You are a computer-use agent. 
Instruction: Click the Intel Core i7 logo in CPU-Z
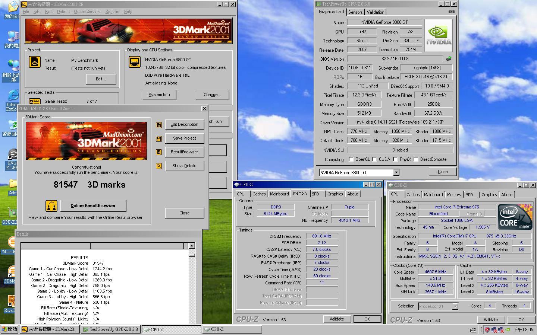tap(515, 217)
